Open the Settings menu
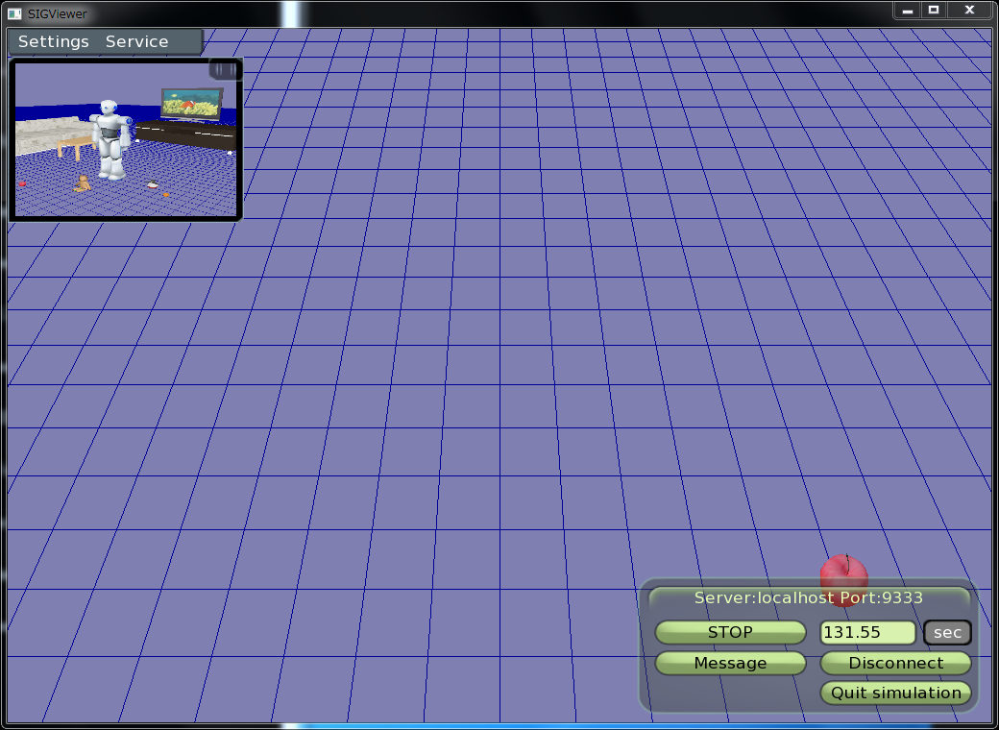This screenshot has width=999, height=730. click(x=53, y=42)
